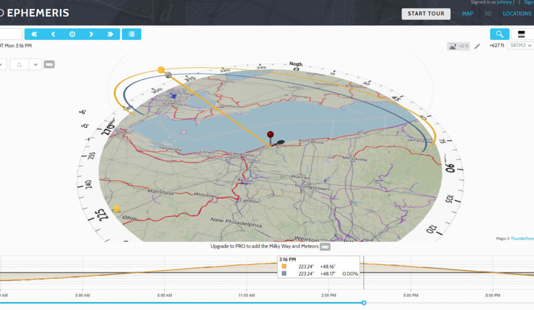
Task: Click the blue timeline slider handle
Action: tap(363, 303)
